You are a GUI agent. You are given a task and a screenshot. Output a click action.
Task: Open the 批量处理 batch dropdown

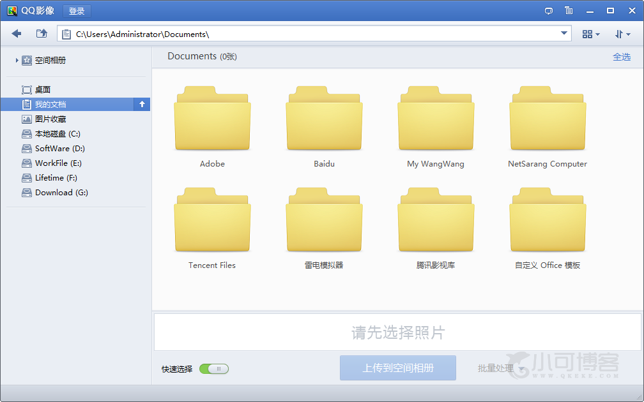pyautogui.click(x=501, y=368)
